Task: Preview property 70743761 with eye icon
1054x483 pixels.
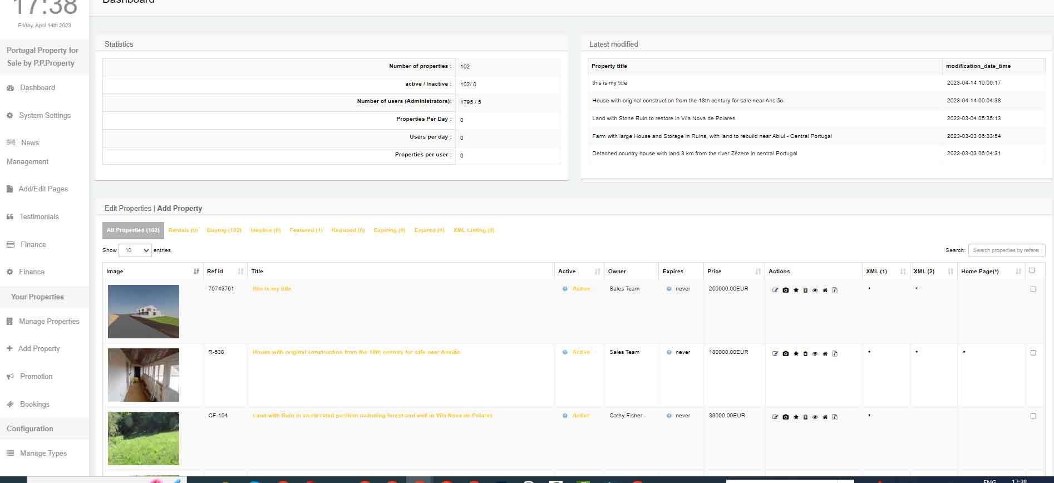Action: coord(815,290)
